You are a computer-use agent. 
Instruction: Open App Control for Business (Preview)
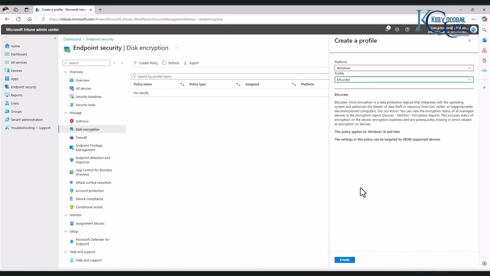click(x=94, y=172)
